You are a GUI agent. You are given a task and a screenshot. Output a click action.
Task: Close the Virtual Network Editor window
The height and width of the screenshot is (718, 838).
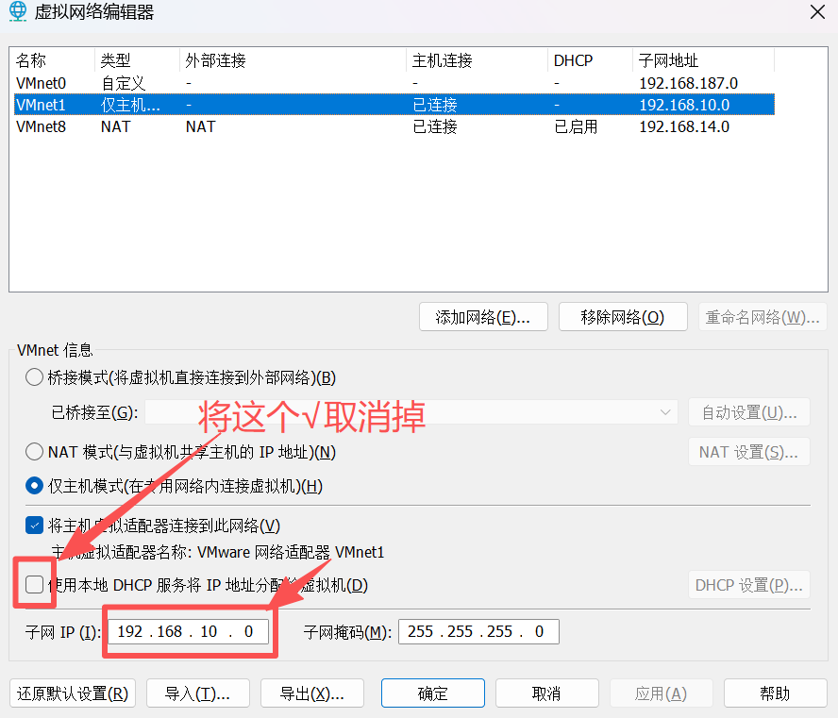pyautogui.click(x=815, y=12)
